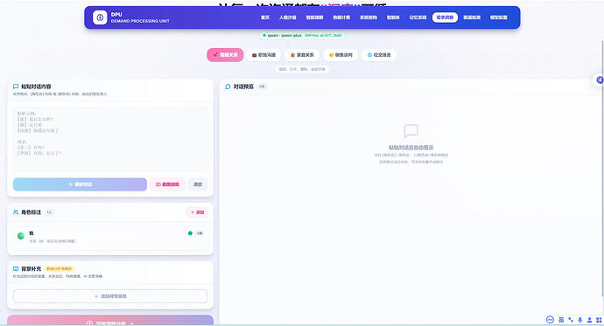Go to 系统架构 in top navigation
Viewport: 604px width, 326px height.
tap(369, 17)
